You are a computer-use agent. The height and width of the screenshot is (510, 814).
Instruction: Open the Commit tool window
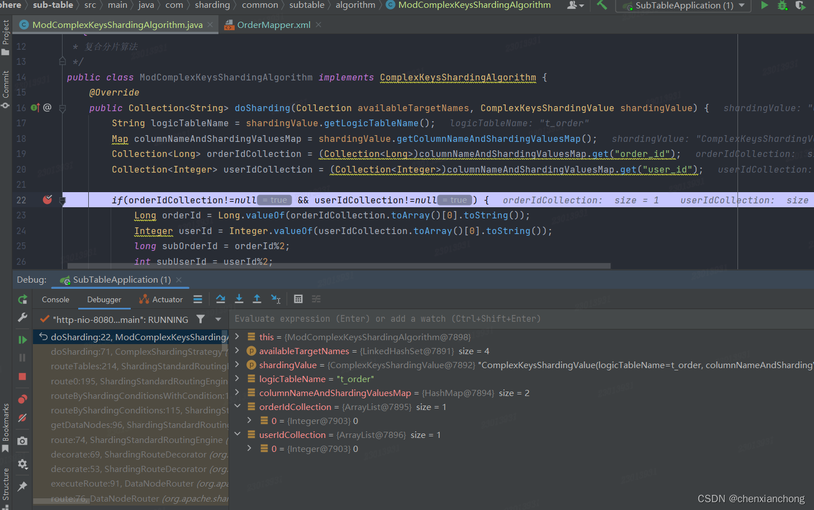click(x=6, y=89)
